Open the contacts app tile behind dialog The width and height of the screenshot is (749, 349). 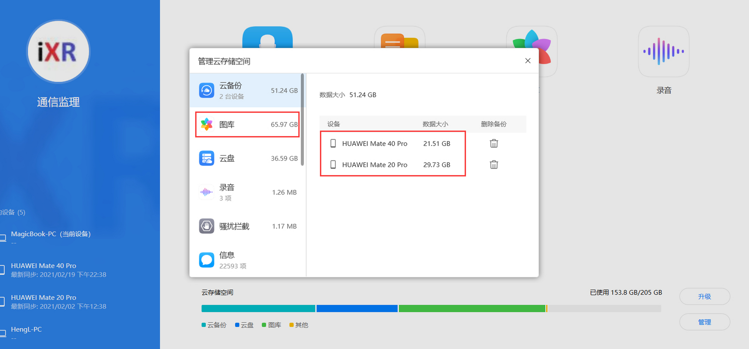pyautogui.click(x=267, y=37)
